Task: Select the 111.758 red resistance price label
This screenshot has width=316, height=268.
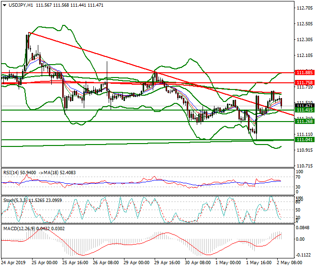Action: 305,83
